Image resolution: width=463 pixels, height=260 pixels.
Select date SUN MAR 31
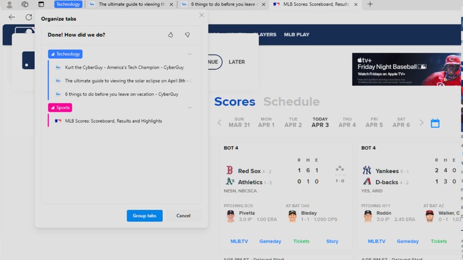click(239, 122)
